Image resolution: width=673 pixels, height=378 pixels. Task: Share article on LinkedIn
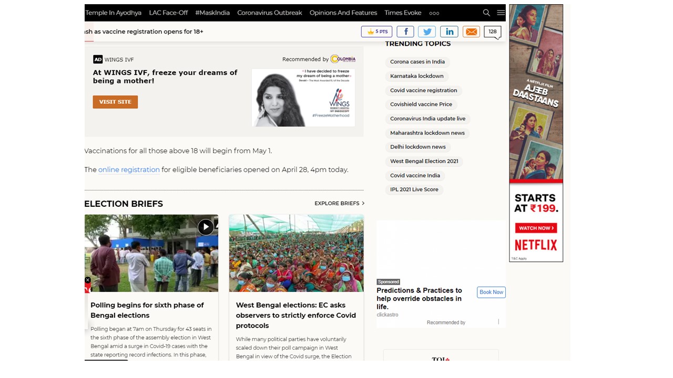[449, 31]
